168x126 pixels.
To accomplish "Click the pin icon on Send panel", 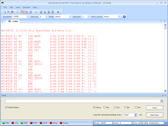I will (x=162, y=95).
